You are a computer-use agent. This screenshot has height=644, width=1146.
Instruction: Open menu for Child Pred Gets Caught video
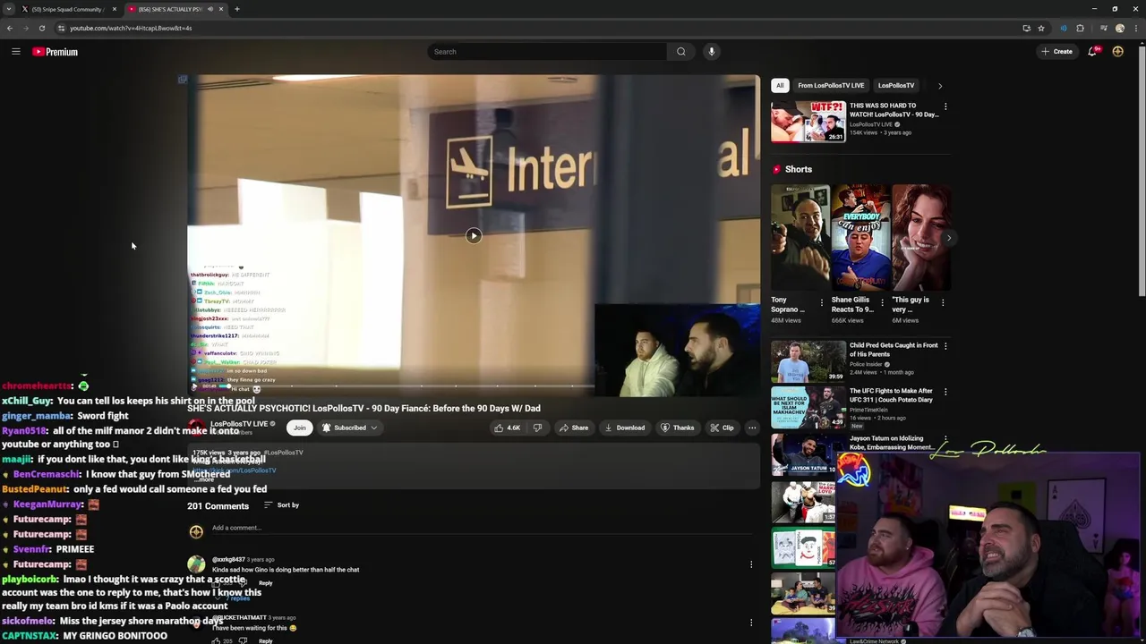(x=945, y=346)
